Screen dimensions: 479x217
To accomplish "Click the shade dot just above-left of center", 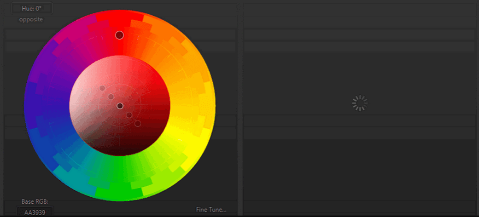I will click(111, 97).
